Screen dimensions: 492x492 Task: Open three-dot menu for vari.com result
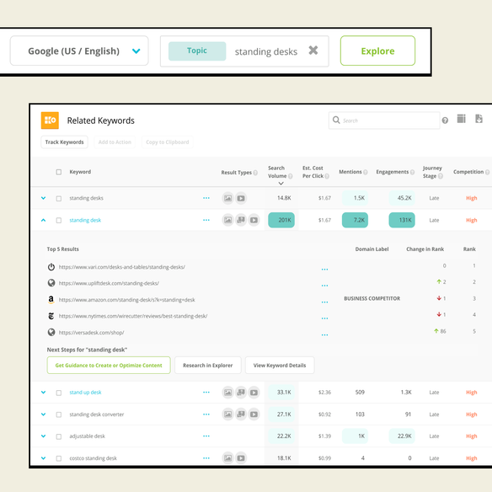(x=324, y=270)
